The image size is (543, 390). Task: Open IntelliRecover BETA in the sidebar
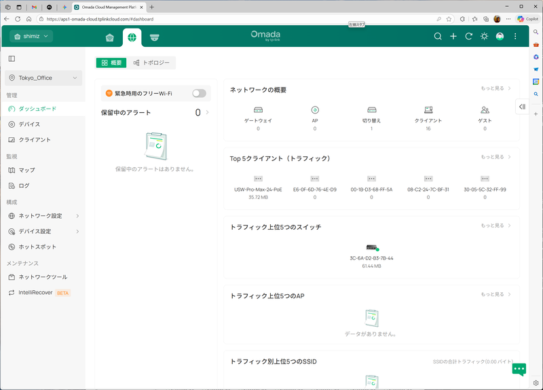click(x=42, y=293)
